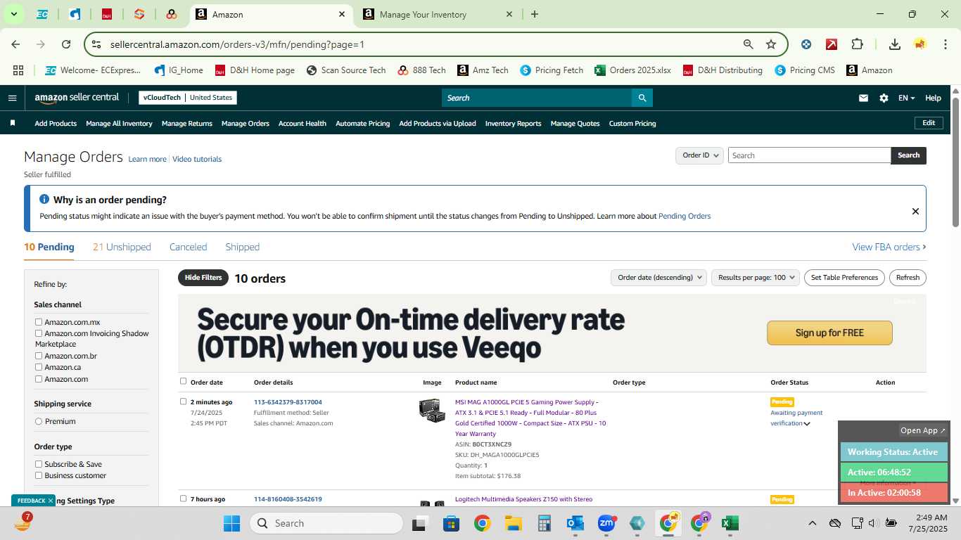The height and width of the screenshot is (540, 961).
Task: Switch to the 10 Pending tab
Action: point(49,247)
